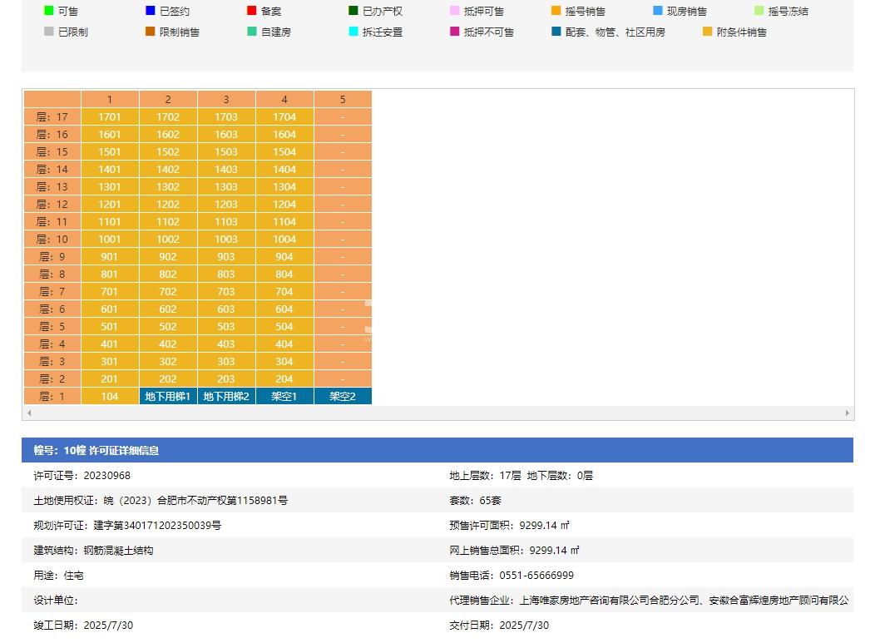Open unit 1304
The width and height of the screenshot is (880, 643).
(284, 186)
